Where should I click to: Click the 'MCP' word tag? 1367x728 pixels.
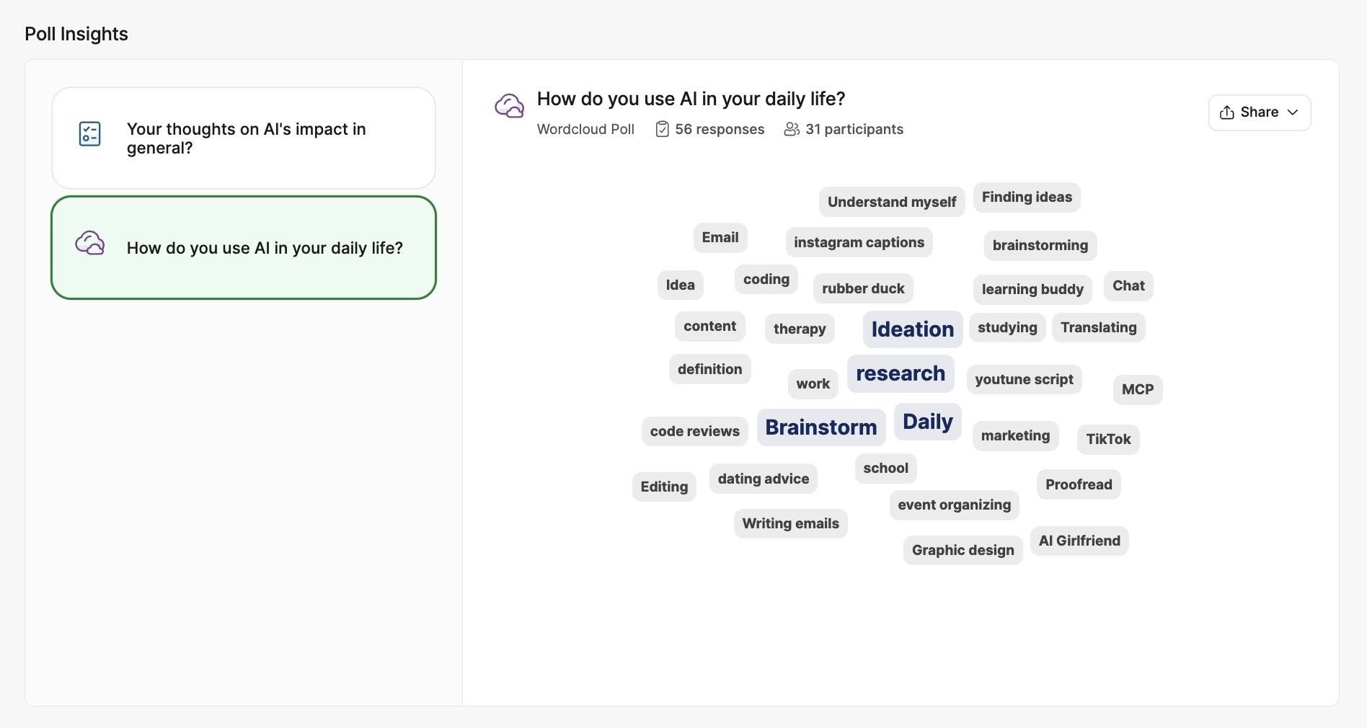pyautogui.click(x=1137, y=389)
